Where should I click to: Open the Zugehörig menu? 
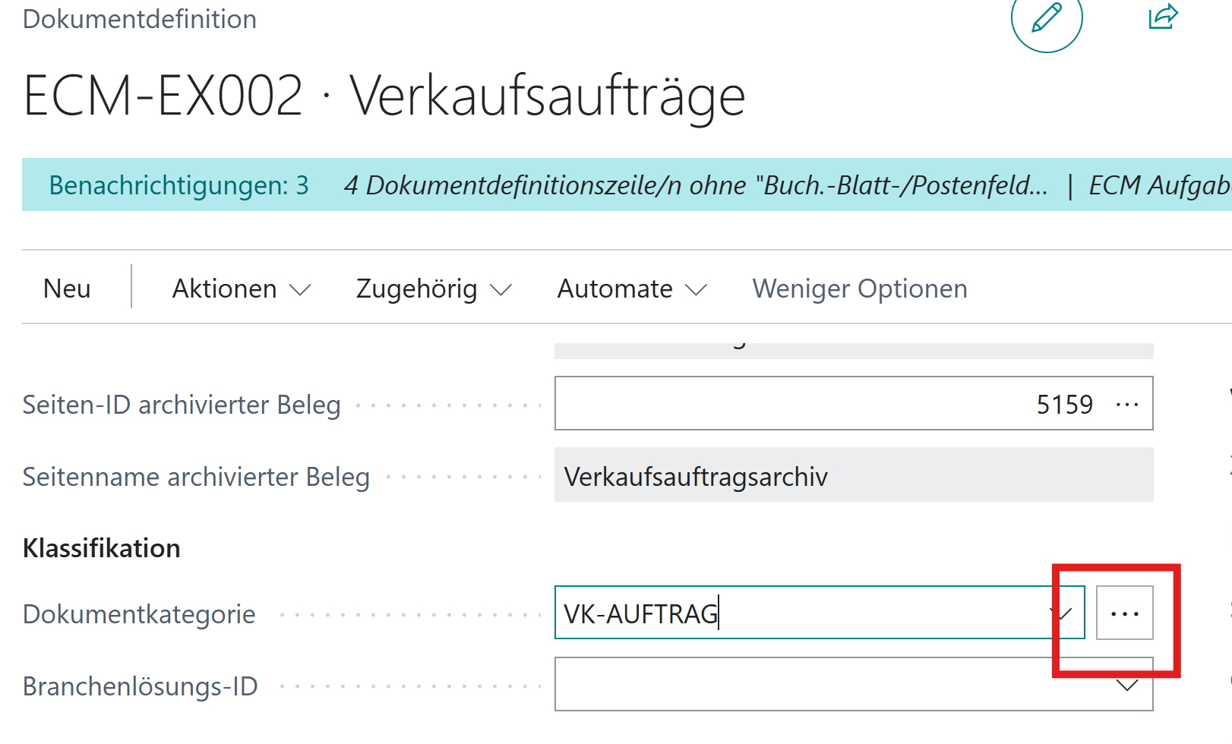pyautogui.click(x=433, y=289)
